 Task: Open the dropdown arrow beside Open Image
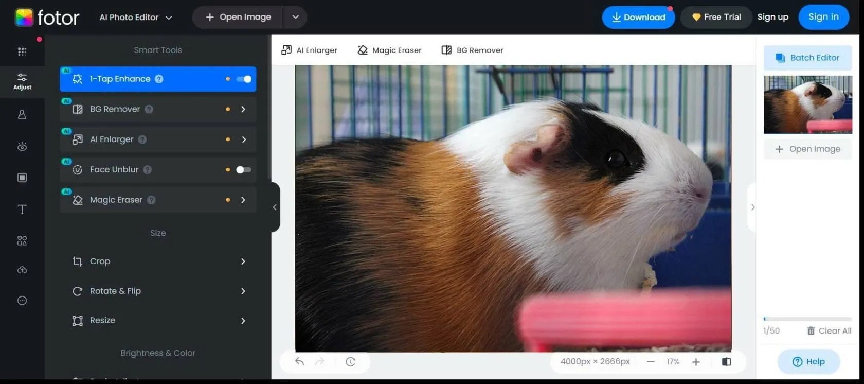(x=295, y=17)
